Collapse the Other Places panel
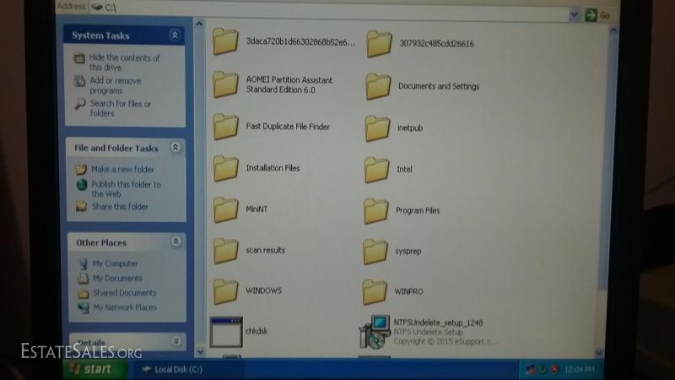 click(175, 242)
